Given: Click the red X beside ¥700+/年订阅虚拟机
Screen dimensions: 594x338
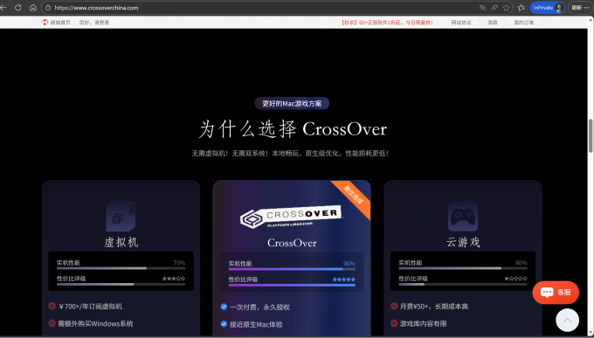Looking at the screenshot, I should [x=52, y=306].
